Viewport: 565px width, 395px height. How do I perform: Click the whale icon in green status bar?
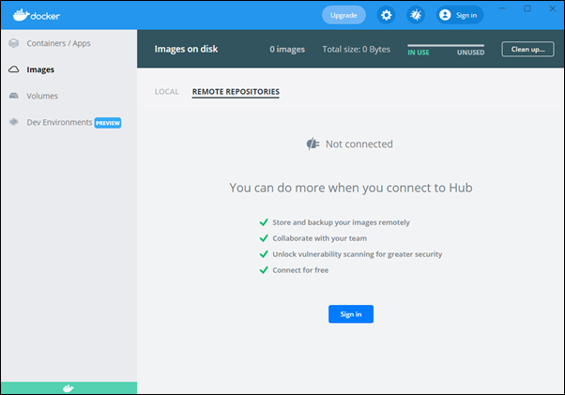[69, 388]
